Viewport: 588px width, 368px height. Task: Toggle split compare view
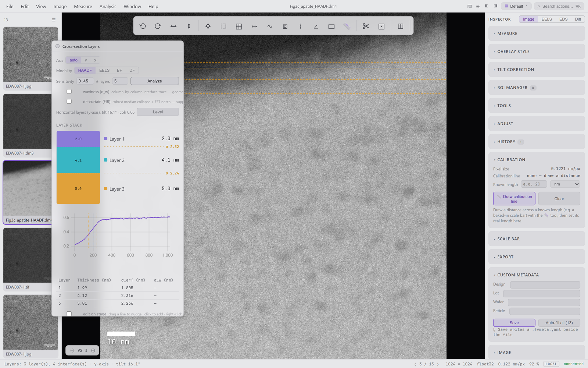401,26
